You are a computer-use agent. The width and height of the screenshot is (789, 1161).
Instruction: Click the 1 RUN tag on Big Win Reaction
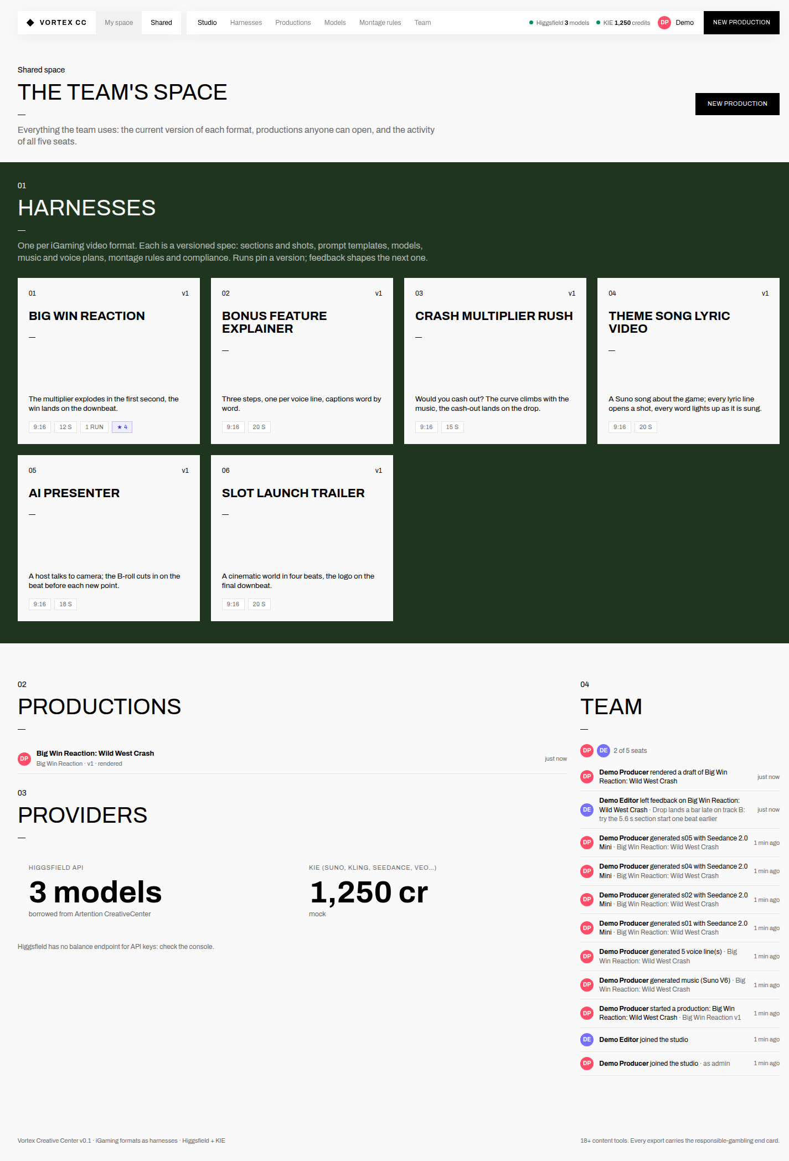[x=94, y=427]
